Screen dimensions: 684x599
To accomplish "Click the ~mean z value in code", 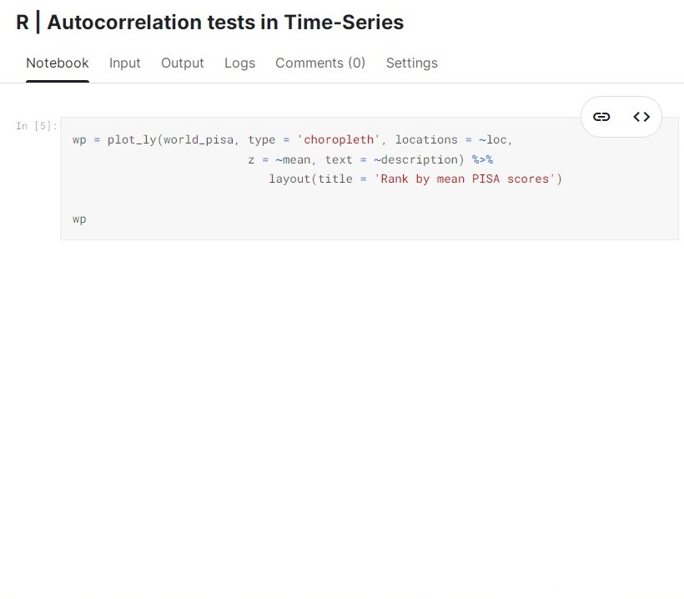I will pos(293,159).
